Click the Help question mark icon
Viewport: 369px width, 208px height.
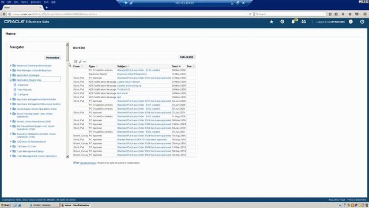tap(351, 22)
